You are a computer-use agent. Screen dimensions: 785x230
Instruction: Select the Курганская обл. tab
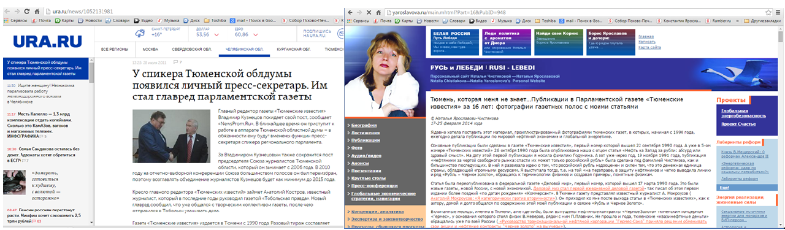pyautogui.click(x=294, y=49)
